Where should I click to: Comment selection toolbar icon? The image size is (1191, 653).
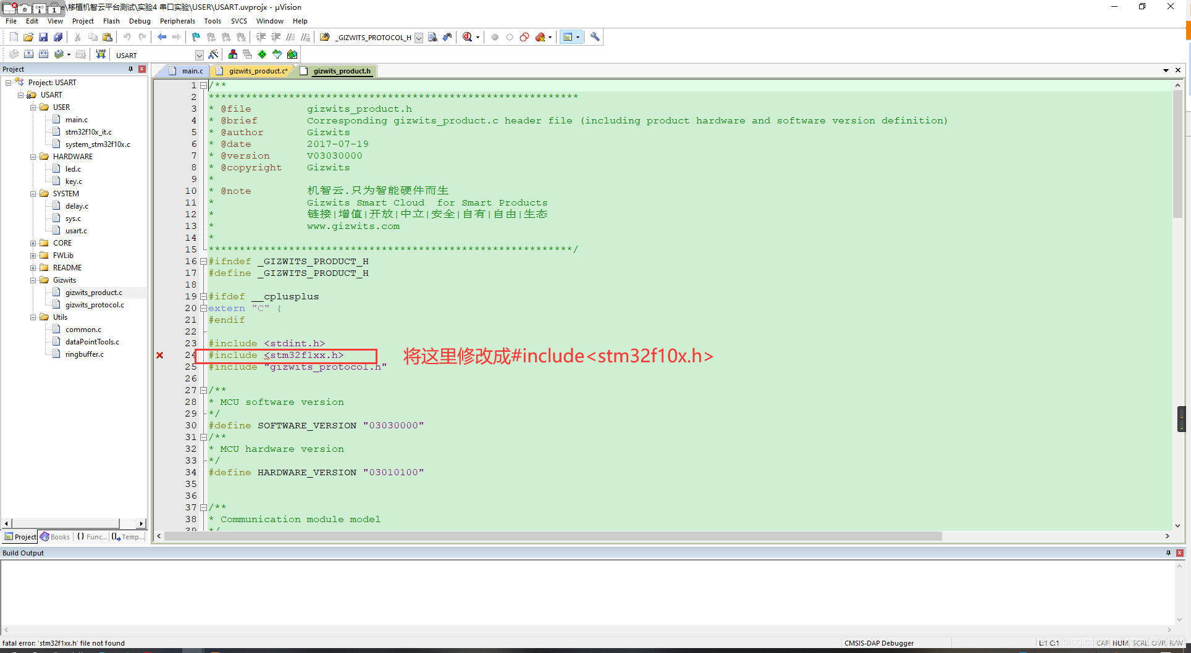290,37
